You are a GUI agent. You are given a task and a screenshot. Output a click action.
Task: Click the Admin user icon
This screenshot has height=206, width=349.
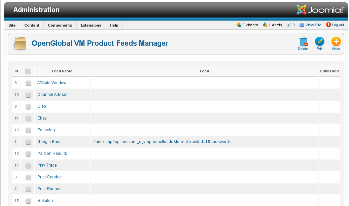pos(265,25)
